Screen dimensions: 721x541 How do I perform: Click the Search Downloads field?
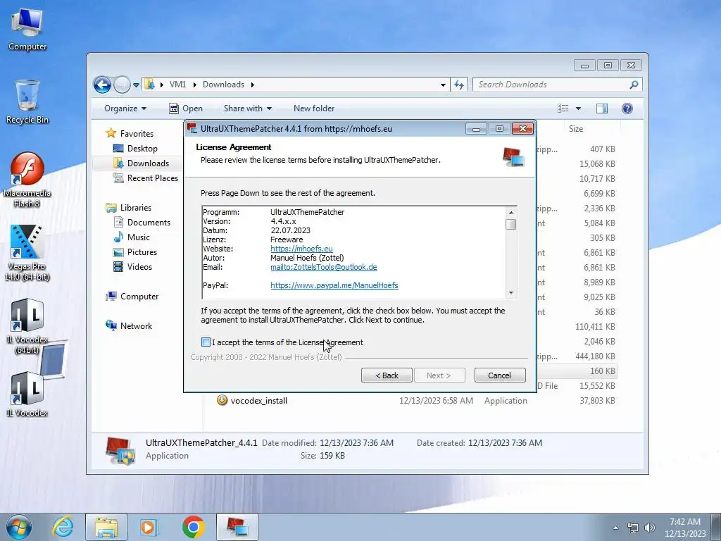click(552, 85)
